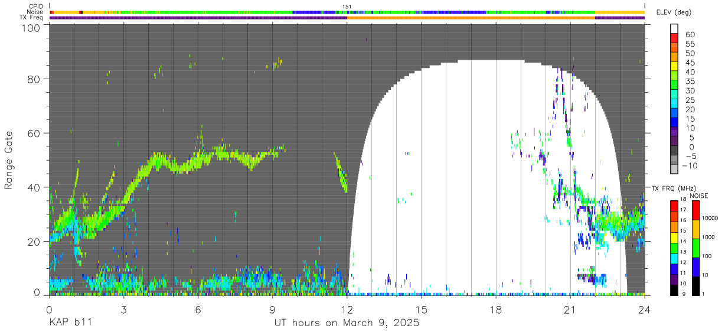Click the '6' UT hours axis tick label

point(198,310)
